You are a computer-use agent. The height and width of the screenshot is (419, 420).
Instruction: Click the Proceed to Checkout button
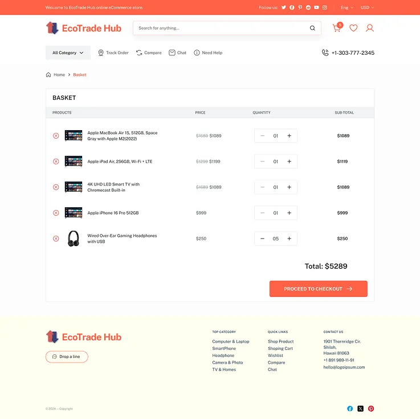click(x=318, y=289)
